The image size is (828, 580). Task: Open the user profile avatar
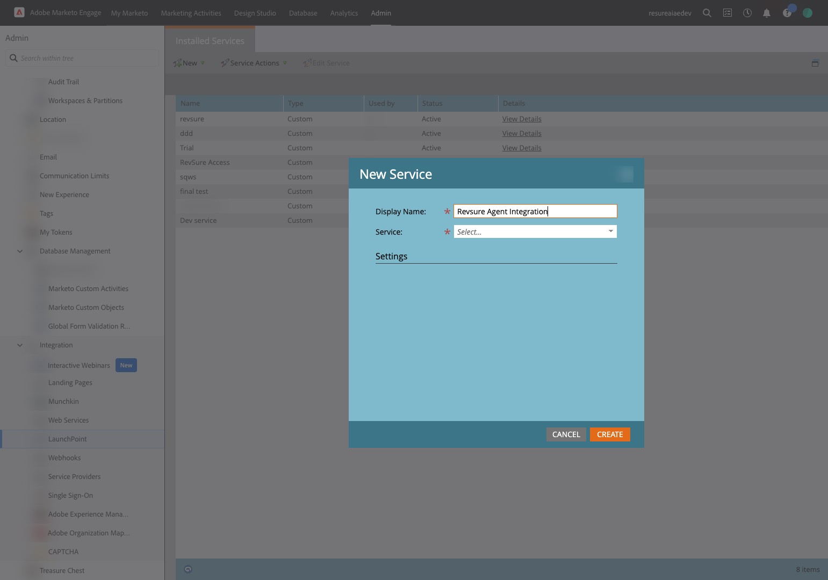point(808,13)
